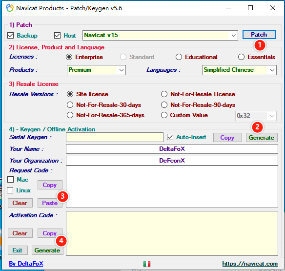Click the Your Name input field

172,149
